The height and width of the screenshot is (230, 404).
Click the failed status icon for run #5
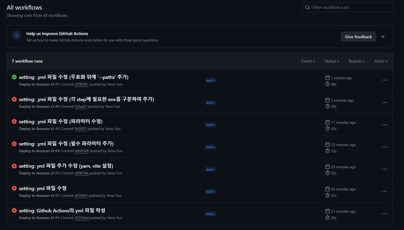14,121
